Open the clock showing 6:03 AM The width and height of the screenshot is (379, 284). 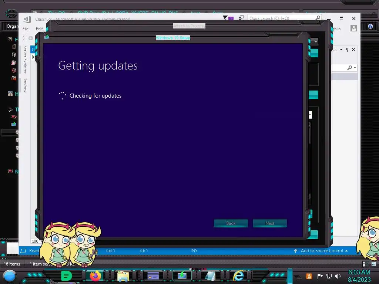[359, 276]
